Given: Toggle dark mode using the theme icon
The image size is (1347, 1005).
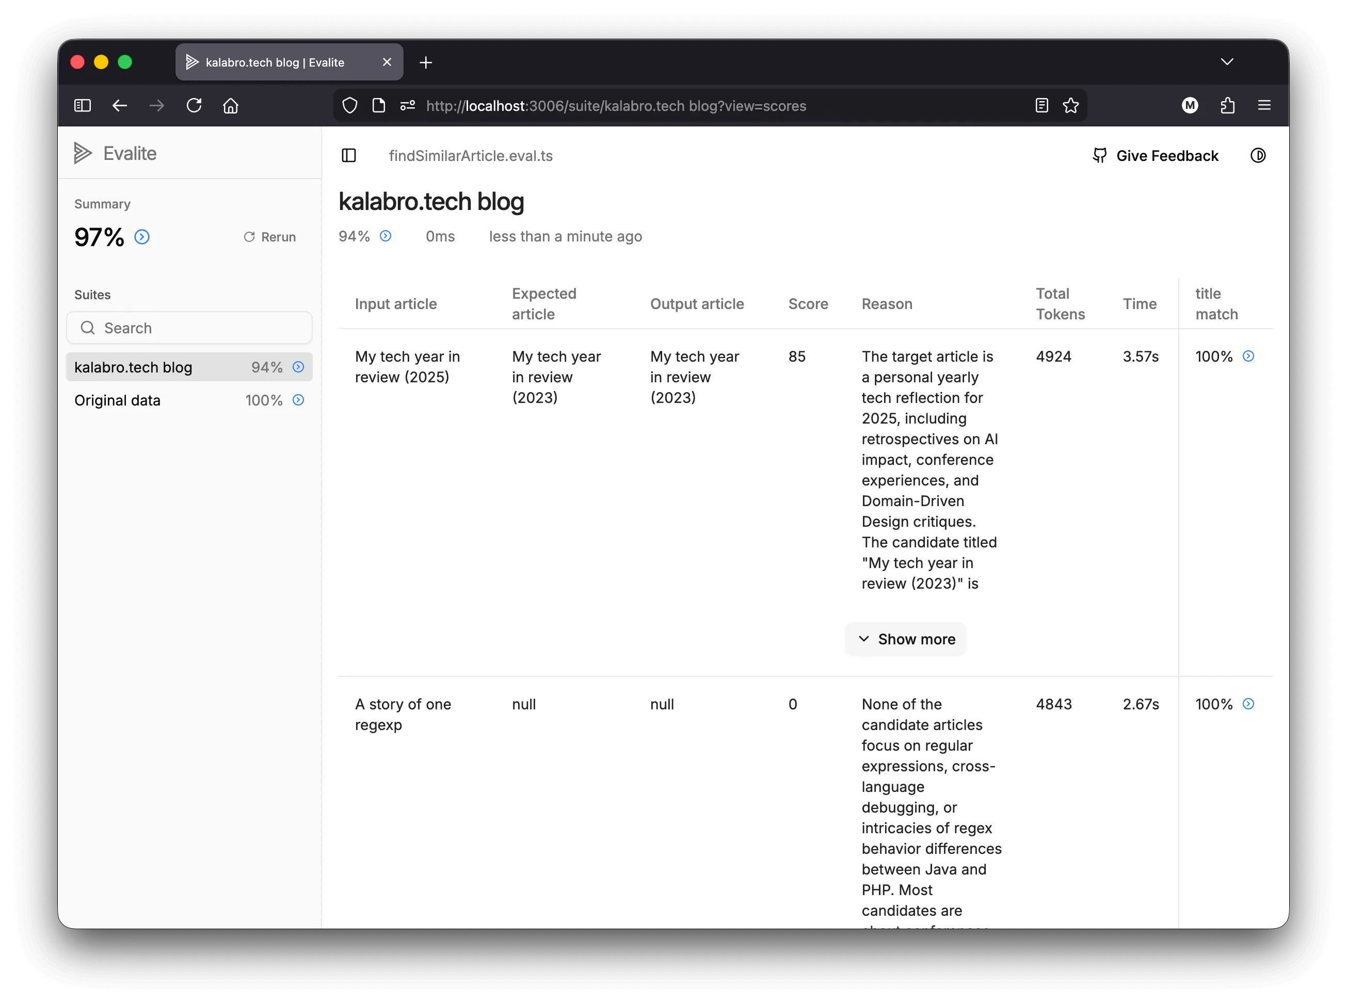Looking at the screenshot, I should [x=1258, y=155].
